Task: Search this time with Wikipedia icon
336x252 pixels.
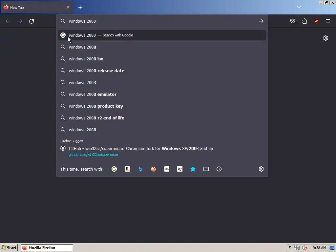Action: (180, 169)
